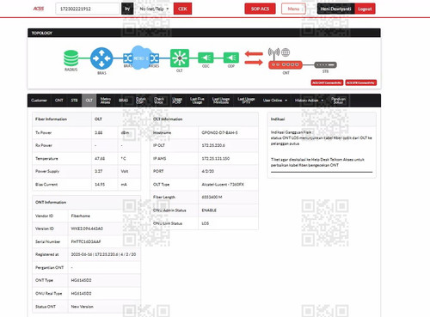
Task: Click the RADIUS database icon in topology
Action: point(71,58)
